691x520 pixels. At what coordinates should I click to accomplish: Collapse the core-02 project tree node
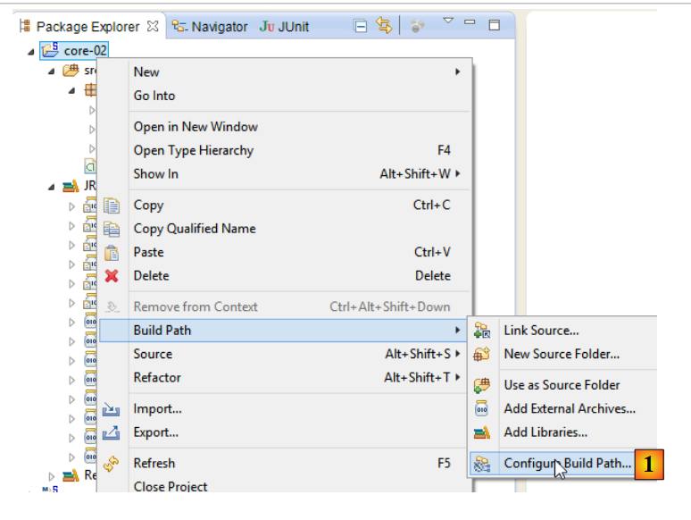tap(31, 51)
